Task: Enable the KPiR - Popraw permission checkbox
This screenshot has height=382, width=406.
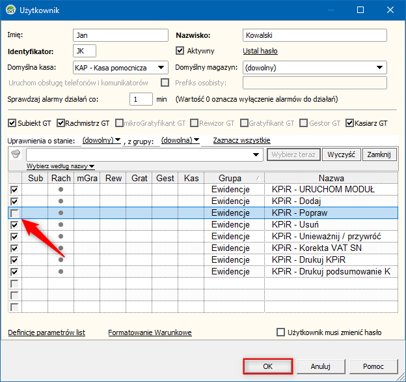Action: click(x=14, y=213)
